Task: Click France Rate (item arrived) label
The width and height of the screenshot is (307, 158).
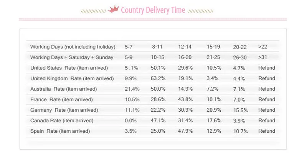Action: (x=61, y=99)
